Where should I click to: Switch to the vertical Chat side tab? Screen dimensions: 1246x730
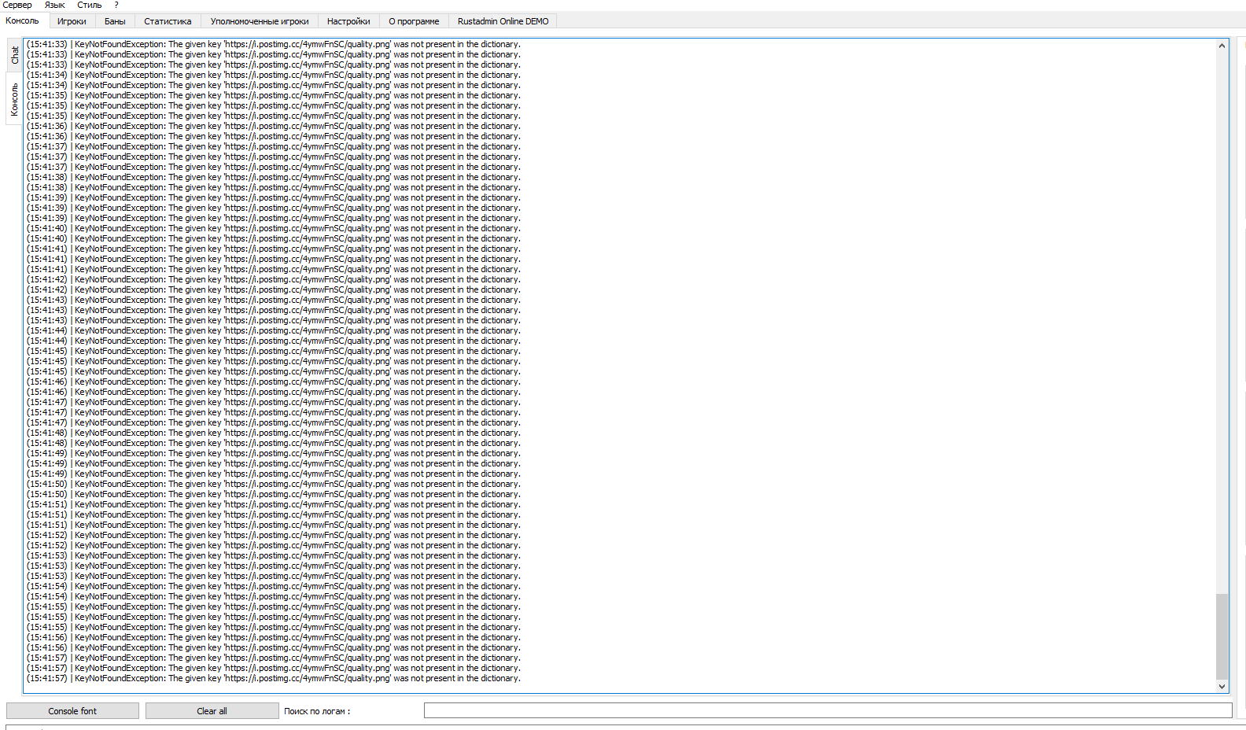click(14, 55)
